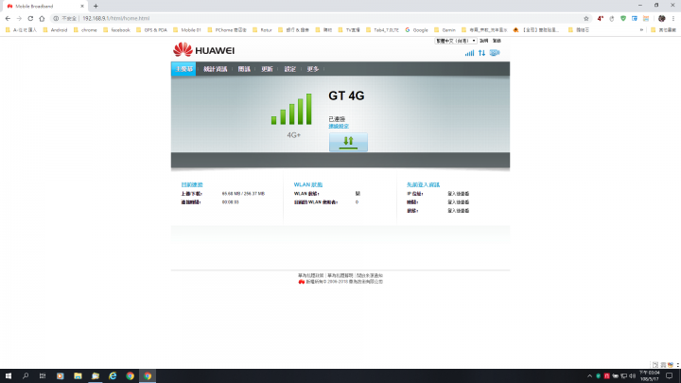
Task: Select the Mobile Broadband browser tab
Action: 44,6
